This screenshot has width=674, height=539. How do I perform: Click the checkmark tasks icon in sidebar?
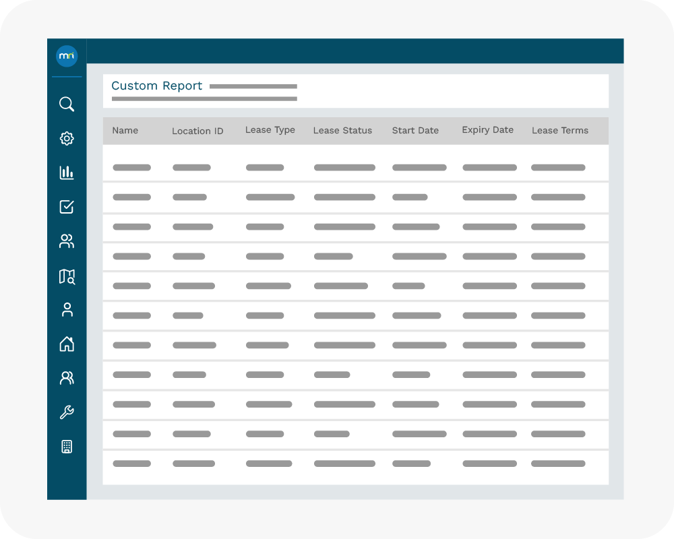click(67, 207)
